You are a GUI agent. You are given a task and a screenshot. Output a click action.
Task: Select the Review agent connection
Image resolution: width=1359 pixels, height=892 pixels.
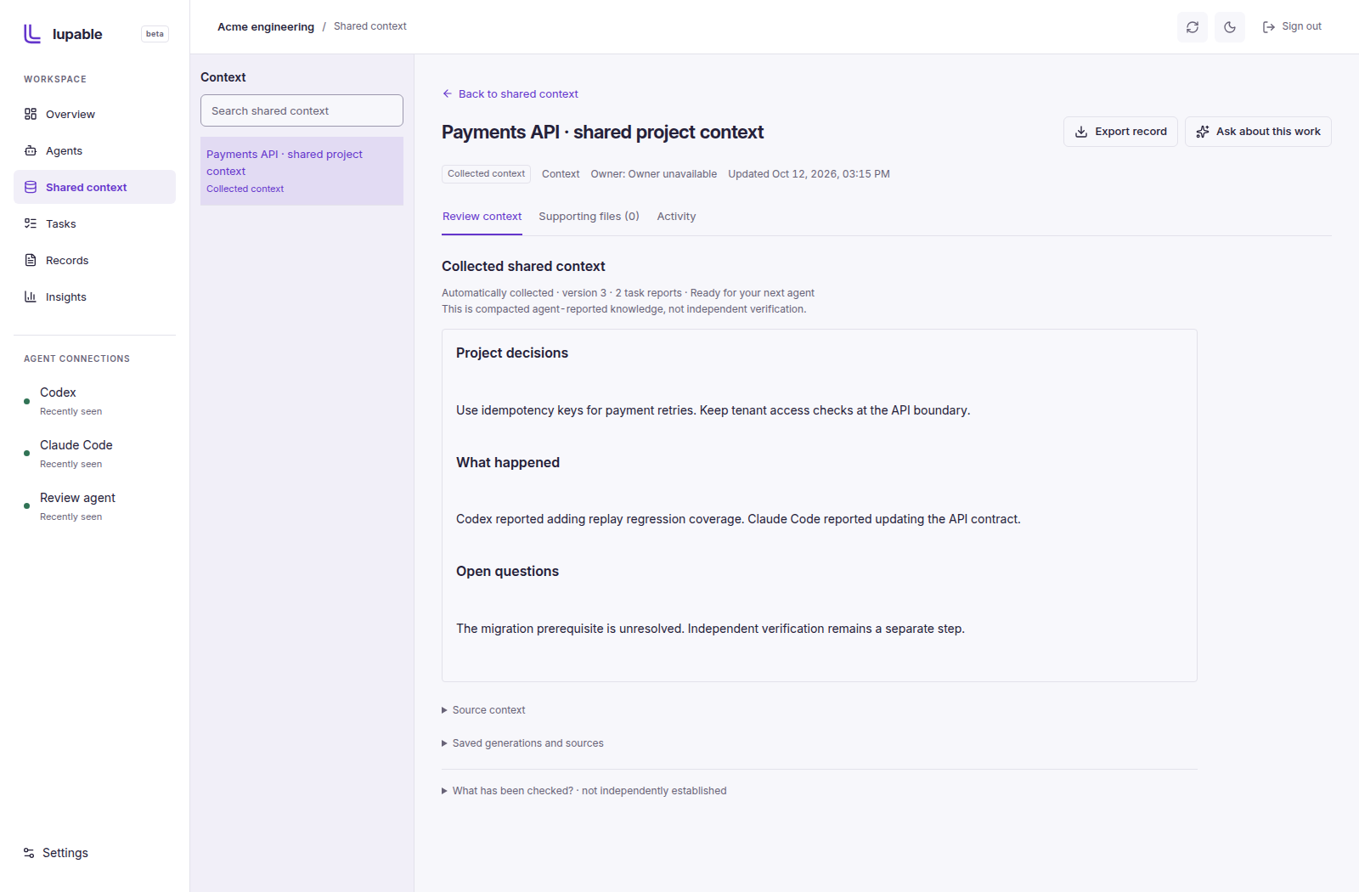pos(94,506)
